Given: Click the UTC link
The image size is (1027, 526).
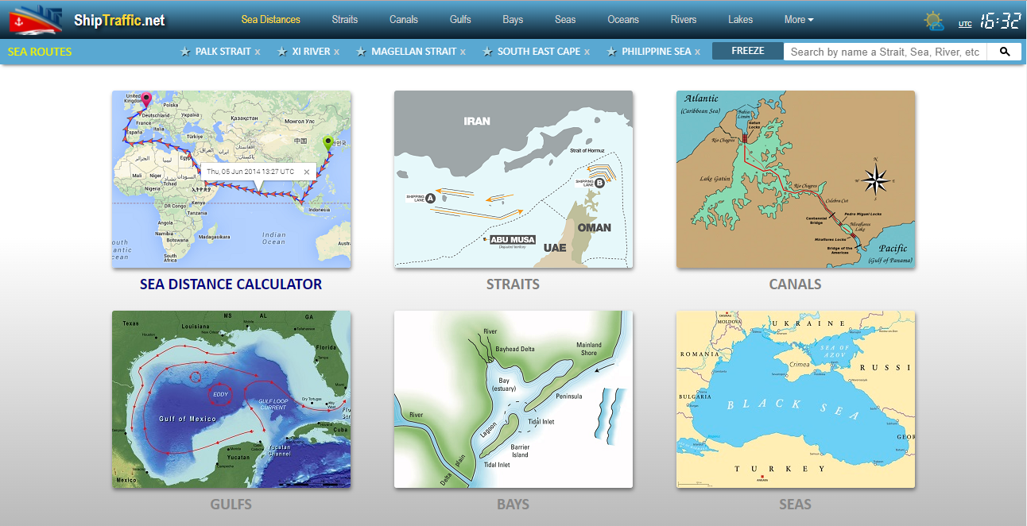Looking at the screenshot, I should 965,24.
